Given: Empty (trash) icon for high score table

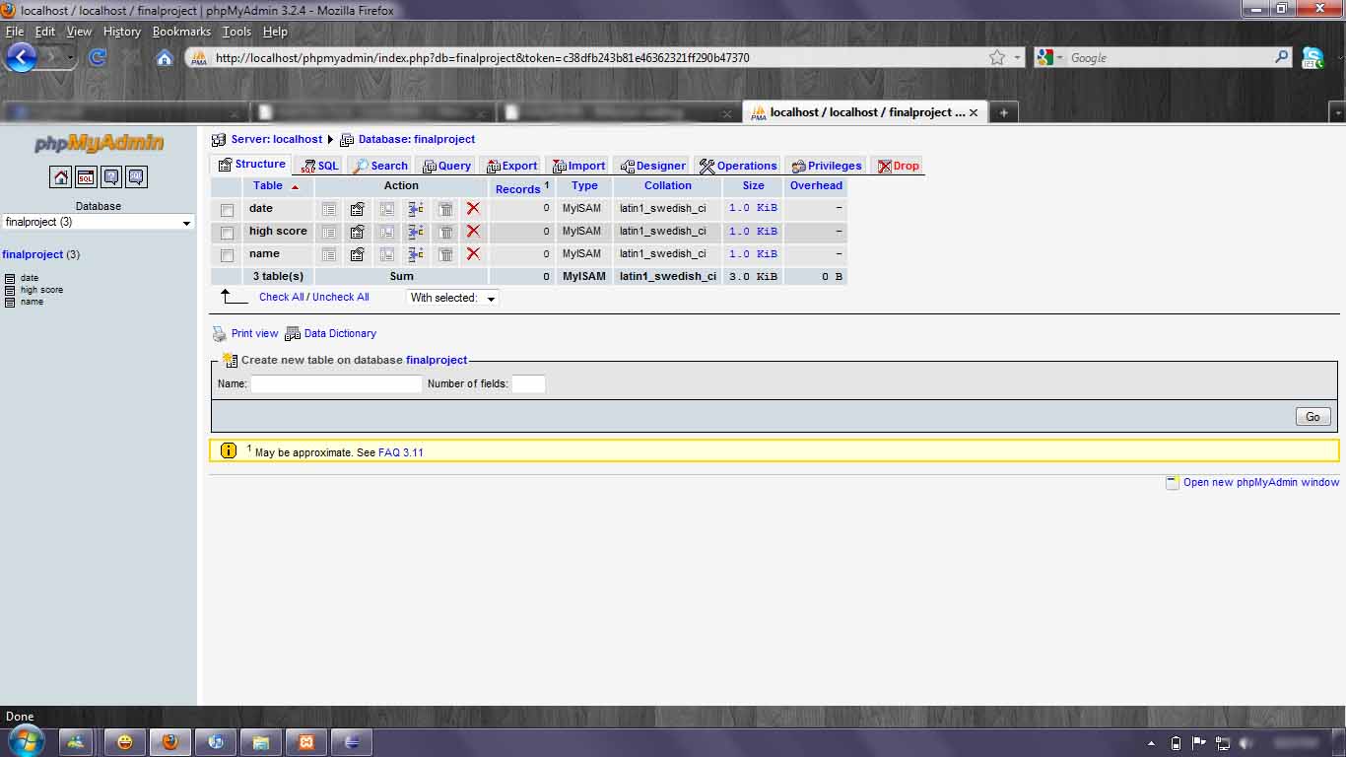Looking at the screenshot, I should (445, 232).
